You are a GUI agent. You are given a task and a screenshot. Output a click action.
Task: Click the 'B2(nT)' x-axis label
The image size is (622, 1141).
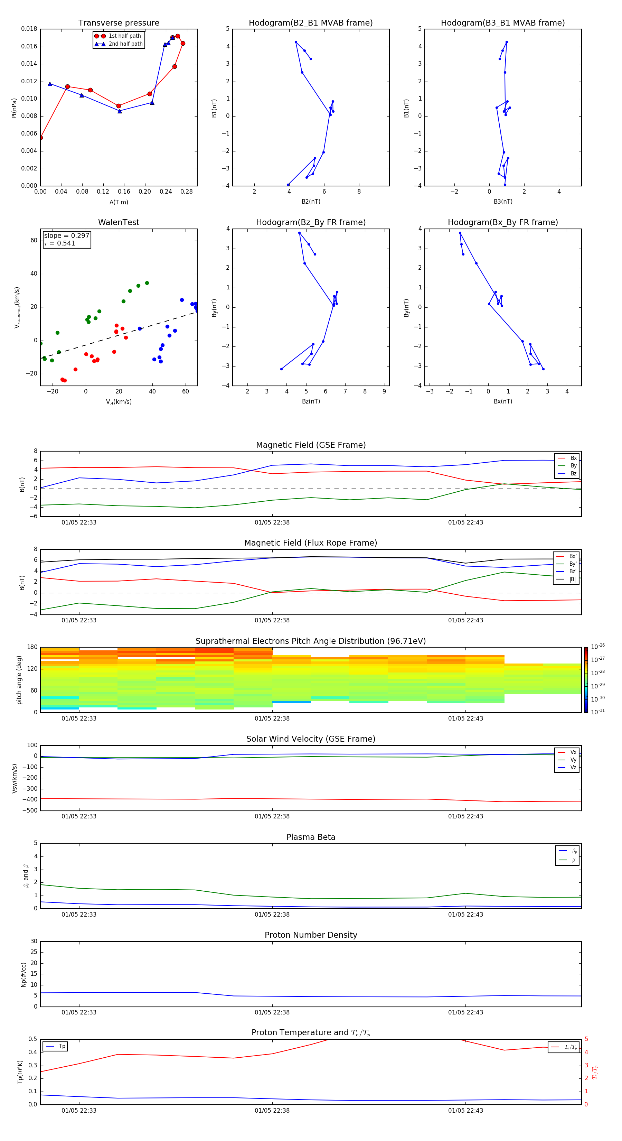tap(311, 202)
